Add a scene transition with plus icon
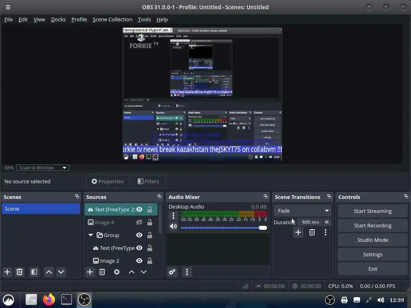The height and width of the screenshot is (308, 411). [298, 232]
